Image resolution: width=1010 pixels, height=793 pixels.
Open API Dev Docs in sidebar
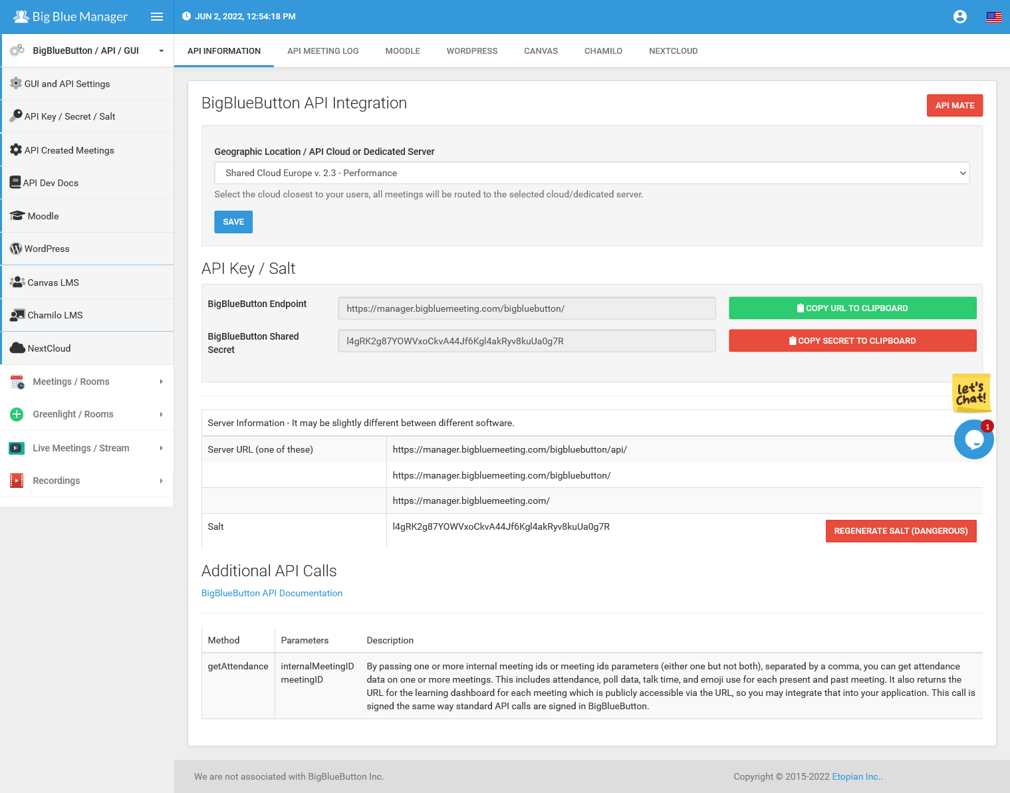pyautogui.click(x=87, y=183)
